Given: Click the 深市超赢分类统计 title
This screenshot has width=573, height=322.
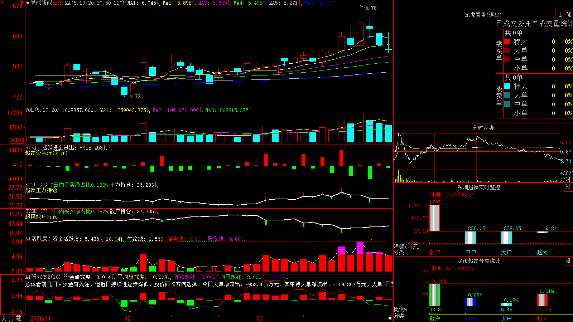Looking at the screenshot, I should tap(479, 261).
